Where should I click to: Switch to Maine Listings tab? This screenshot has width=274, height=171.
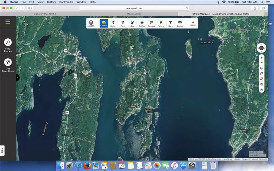pos(134,14)
